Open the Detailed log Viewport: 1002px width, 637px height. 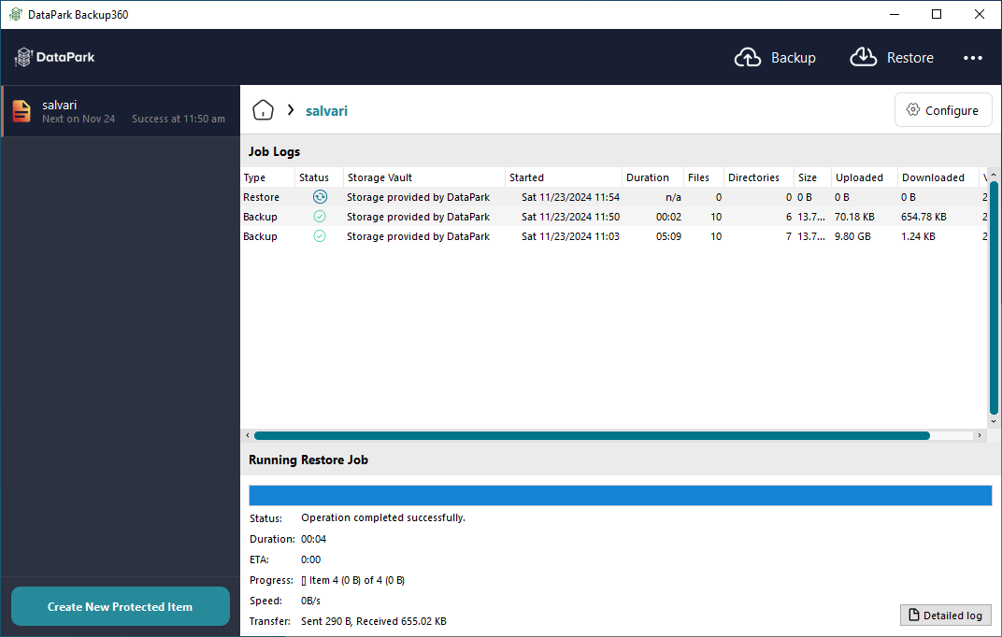(946, 616)
